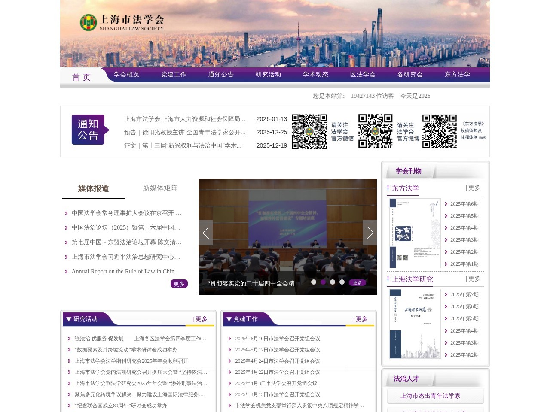550x412 pixels.
Task: Show previous slide with left arrow
Action: (x=205, y=233)
